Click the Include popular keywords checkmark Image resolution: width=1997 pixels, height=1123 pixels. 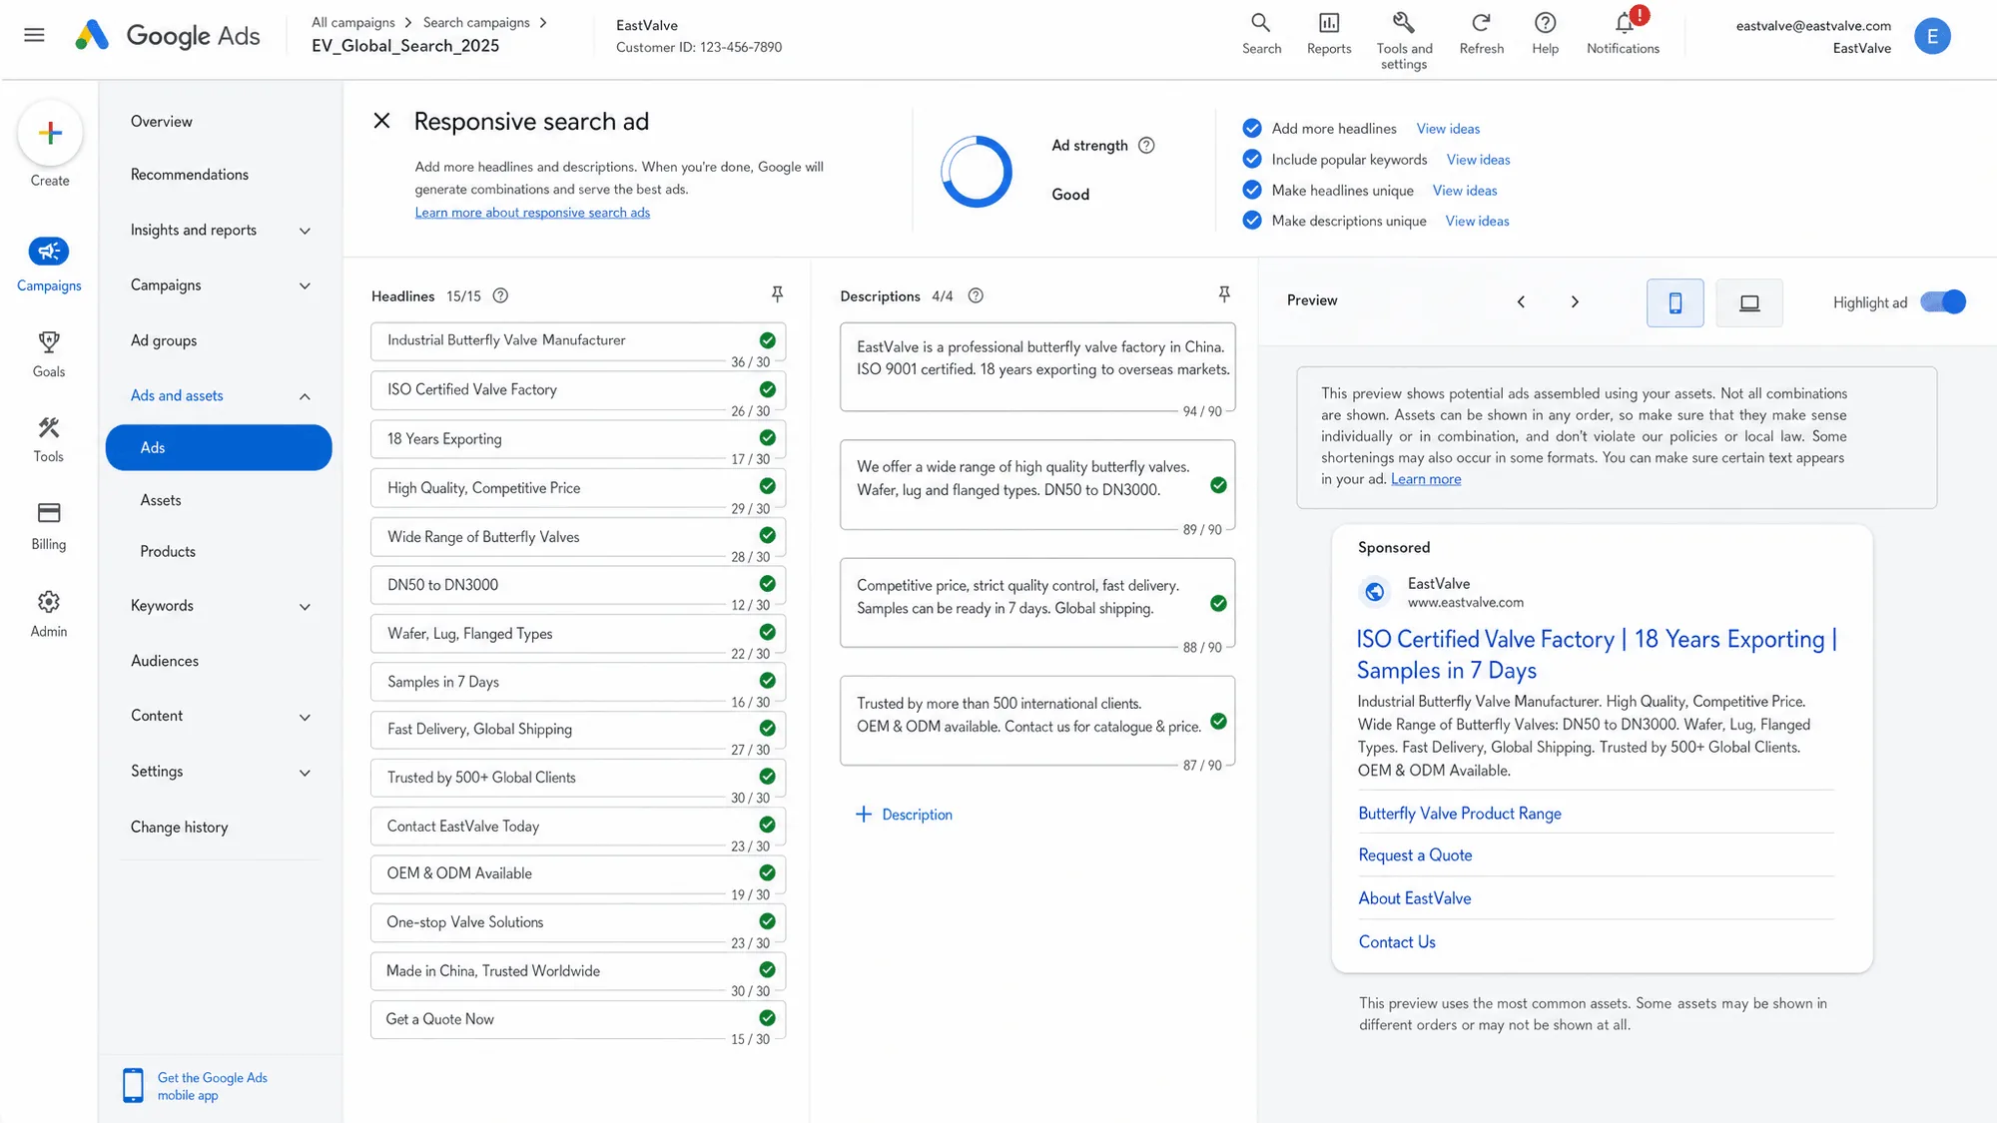tap(1252, 159)
